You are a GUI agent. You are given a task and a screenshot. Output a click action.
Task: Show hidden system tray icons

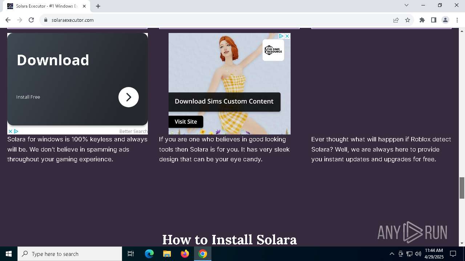pos(392,254)
